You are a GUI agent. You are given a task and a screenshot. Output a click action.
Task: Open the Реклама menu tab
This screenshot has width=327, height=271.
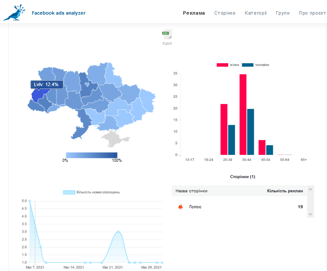tap(194, 13)
